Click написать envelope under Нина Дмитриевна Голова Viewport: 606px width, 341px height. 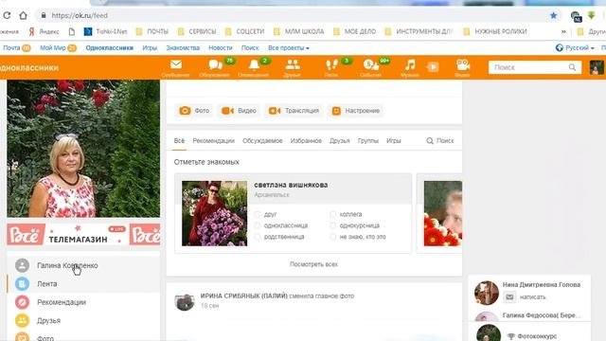click(509, 296)
